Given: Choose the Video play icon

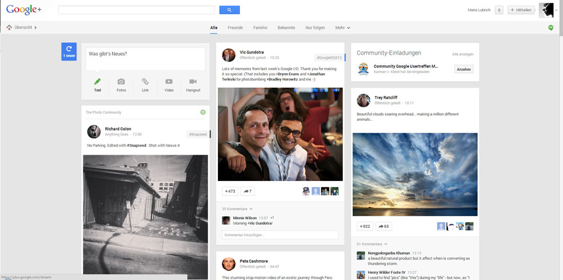Looking at the screenshot, I should (x=169, y=82).
